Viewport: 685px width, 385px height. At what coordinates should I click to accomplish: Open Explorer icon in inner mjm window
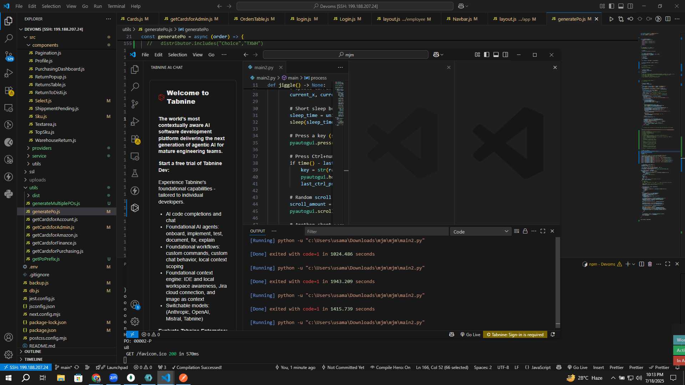pos(135,70)
